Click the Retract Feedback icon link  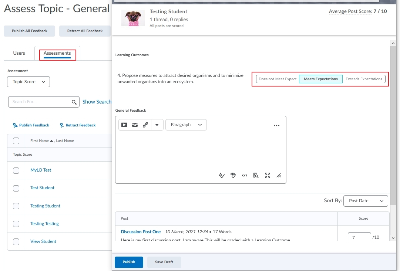(x=78, y=125)
